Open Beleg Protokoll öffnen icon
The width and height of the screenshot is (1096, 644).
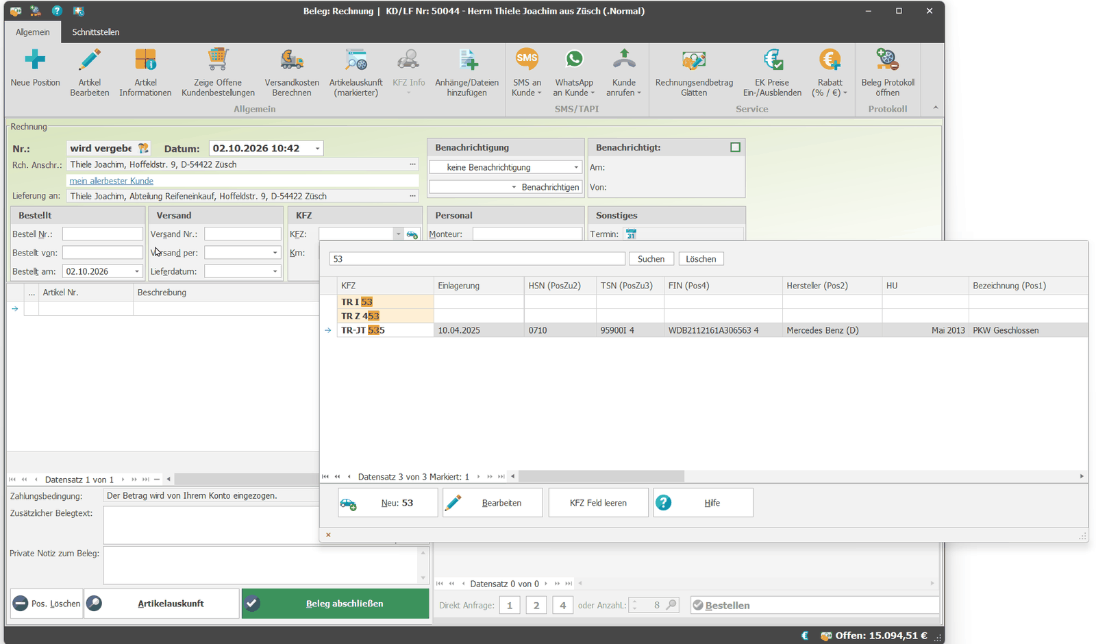[x=887, y=60]
